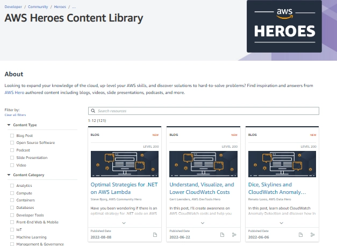The width and height of the screenshot is (337, 246).
Task: Check the Open Source Software filter
Action: tap(12, 143)
